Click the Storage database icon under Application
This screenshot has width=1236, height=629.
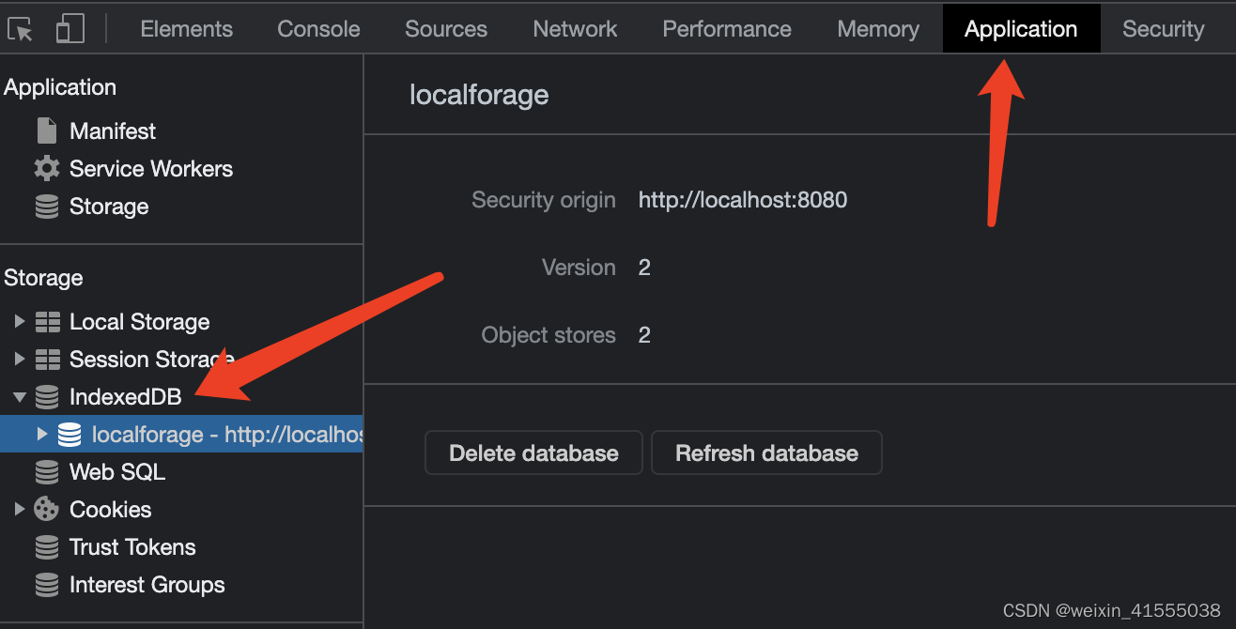[x=47, y=207]
